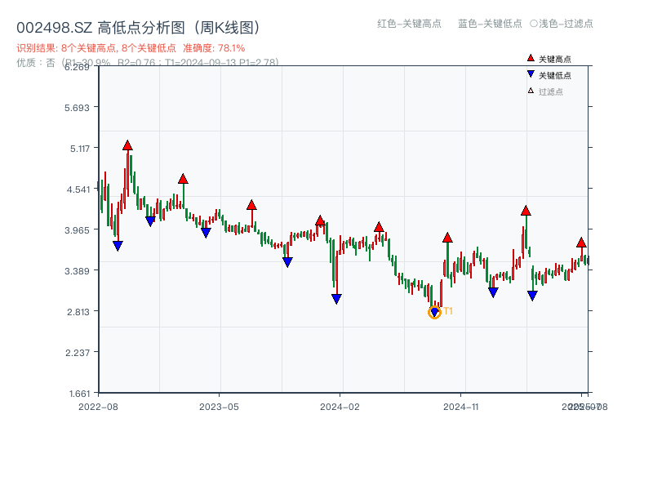
Task: Click the 关键高点 legend label
Action: point(555,59)
